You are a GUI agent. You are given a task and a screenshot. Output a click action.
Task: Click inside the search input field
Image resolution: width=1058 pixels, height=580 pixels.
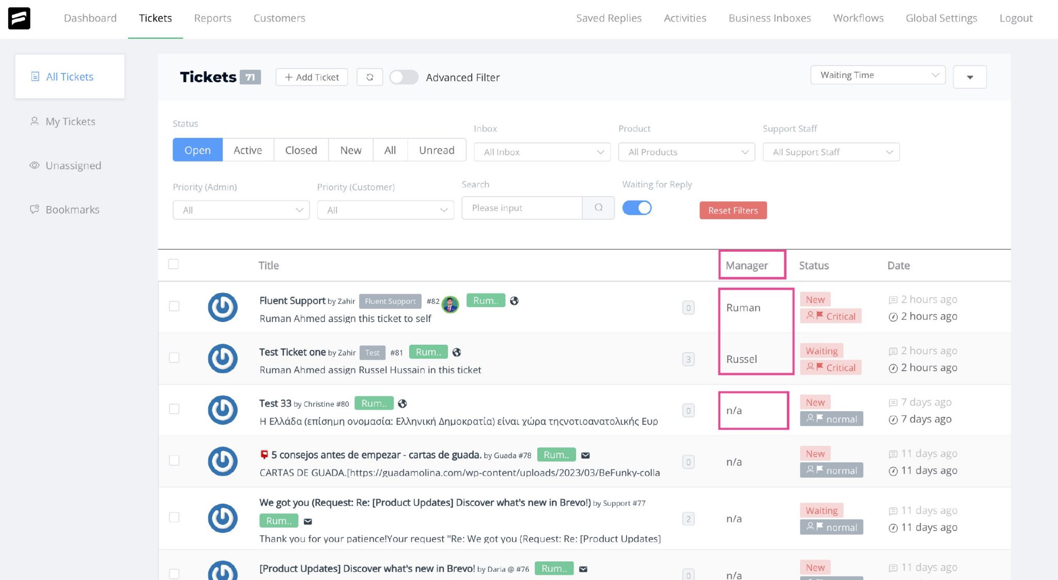tap(522, 207)
